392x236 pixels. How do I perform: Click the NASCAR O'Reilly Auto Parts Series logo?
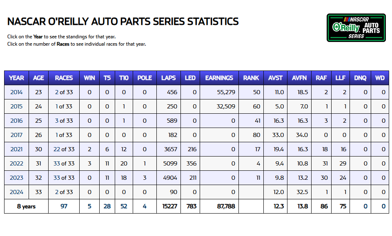(x=356, y=28)
